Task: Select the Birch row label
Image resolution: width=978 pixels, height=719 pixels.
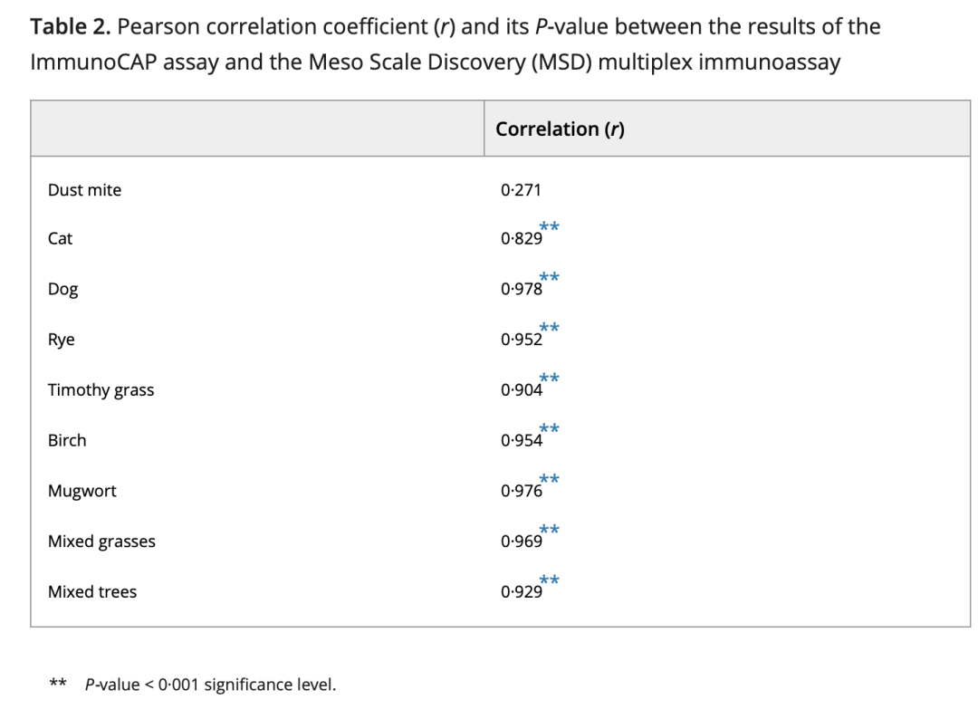Action: tap(67, 441)
